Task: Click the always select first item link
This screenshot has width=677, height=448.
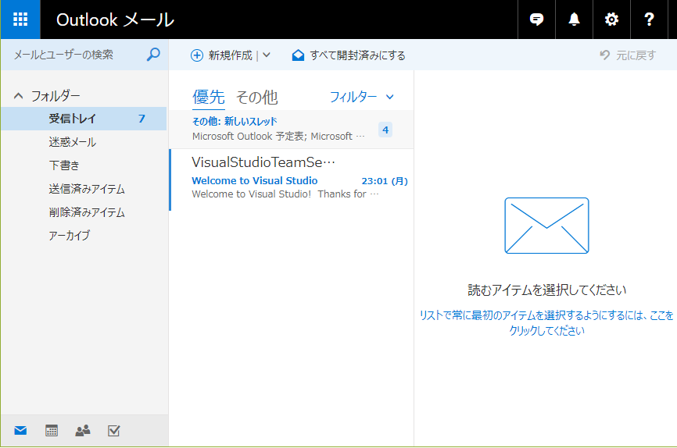Action: (546, 322)
